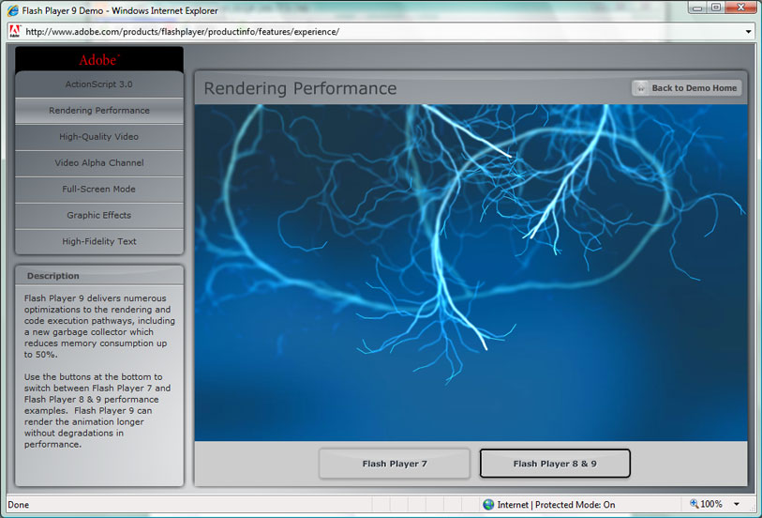The image size is (762, 518).
Task: Click the Protected Mode: On status text
Action: click(575, 505)
